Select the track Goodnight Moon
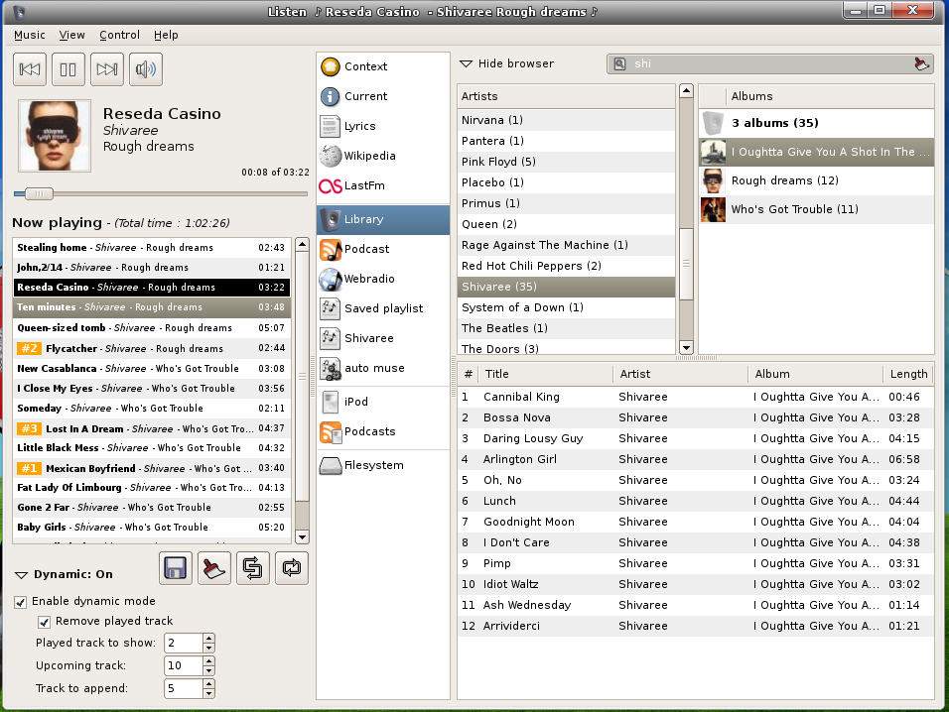This screenshot has height=712, width=949. tap(696, 522)
